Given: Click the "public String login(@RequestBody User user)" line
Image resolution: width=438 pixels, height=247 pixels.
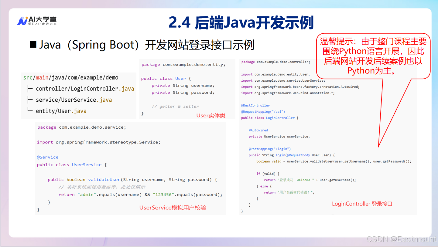Looking at the screenshot, I should pyautogui.click(x=292, y=155).
